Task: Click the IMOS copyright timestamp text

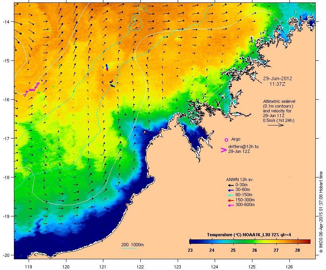Action: pyautogui.click(x=321, y=212)
